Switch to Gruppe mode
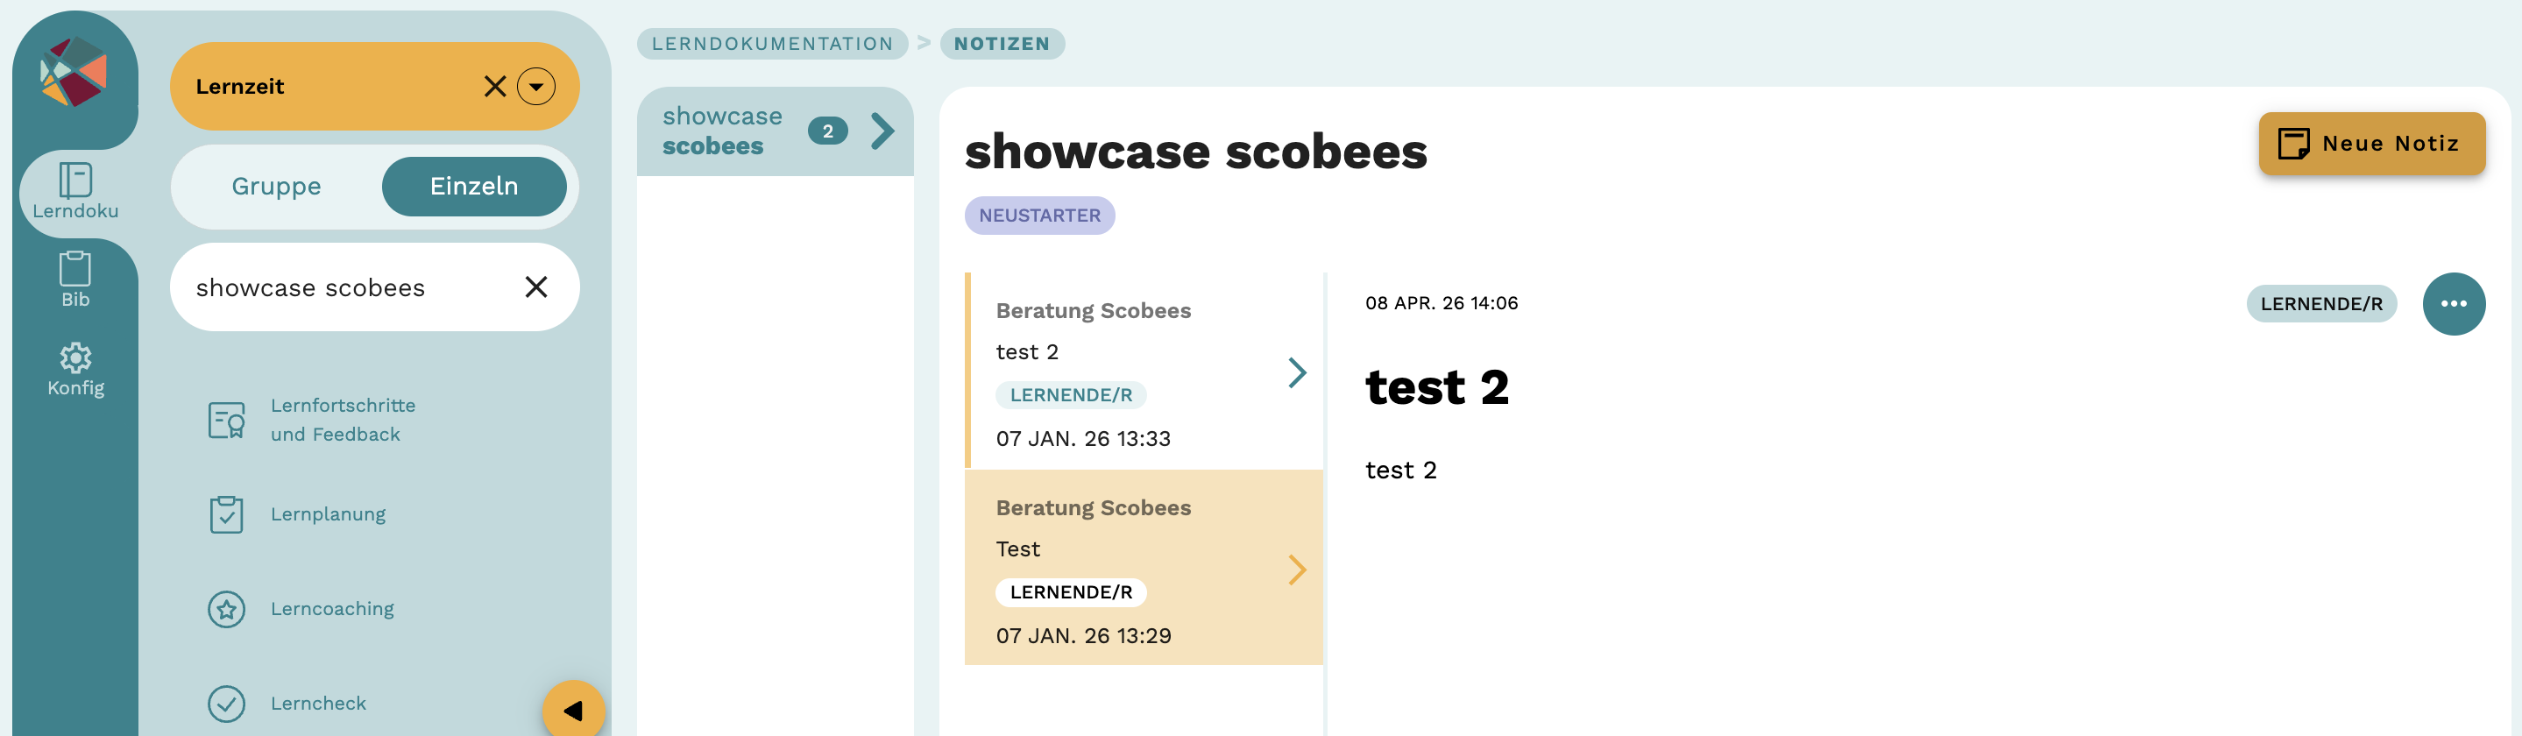2522x736 pixels. [x=276, y=186]
